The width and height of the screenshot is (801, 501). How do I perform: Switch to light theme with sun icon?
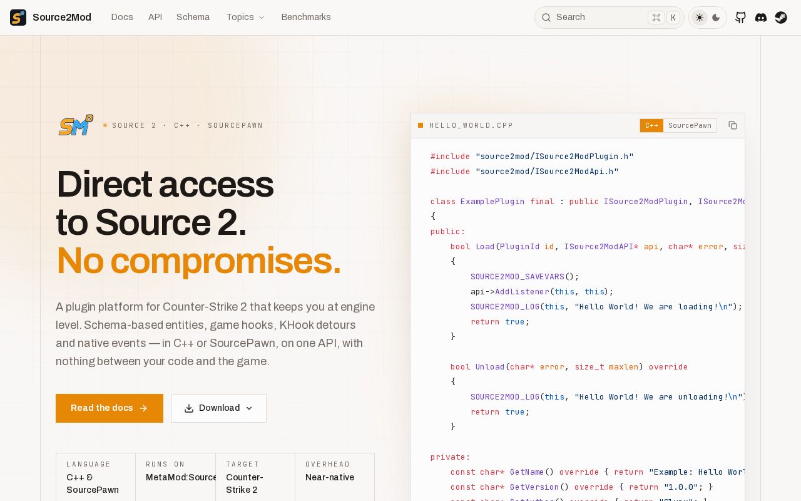point(700,18)
